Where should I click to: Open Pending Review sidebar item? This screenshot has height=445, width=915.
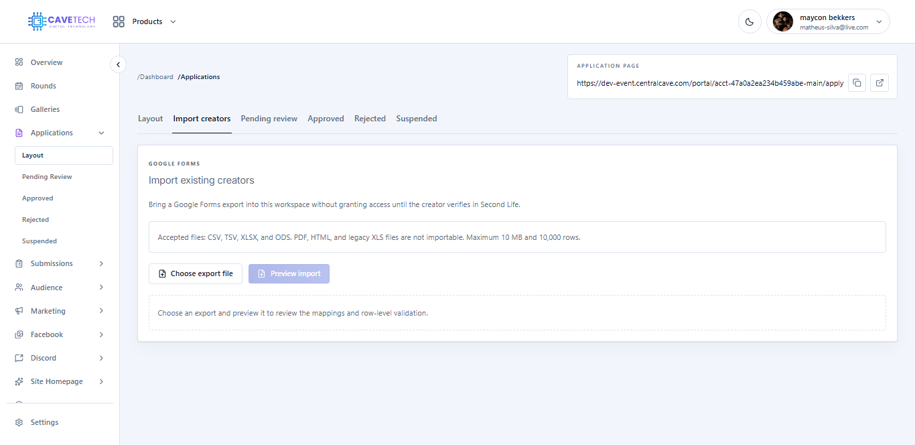[47, 177]
